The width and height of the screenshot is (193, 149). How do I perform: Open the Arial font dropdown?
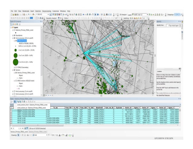pyautogui.click(x=47, y=135)
